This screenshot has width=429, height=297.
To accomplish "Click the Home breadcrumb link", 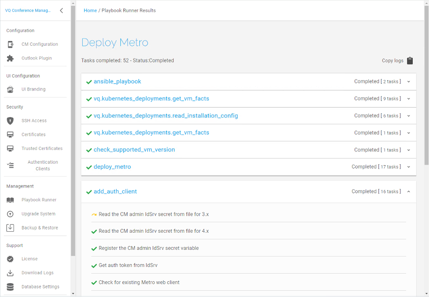I will coord(90,10).
